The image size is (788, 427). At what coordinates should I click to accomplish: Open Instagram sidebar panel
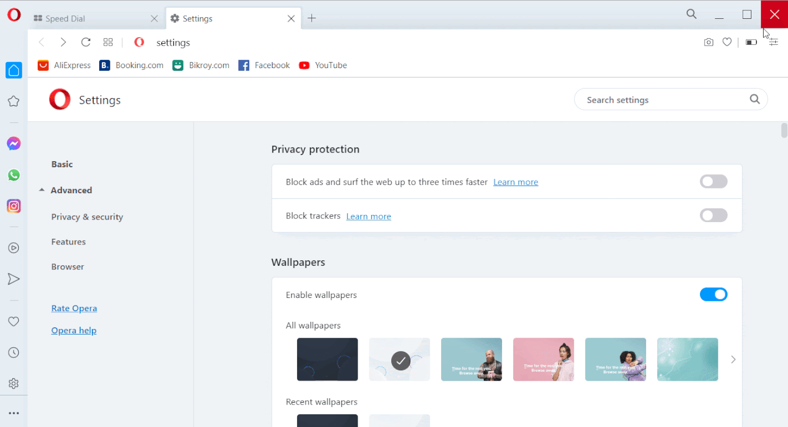(x=14, y=206)
